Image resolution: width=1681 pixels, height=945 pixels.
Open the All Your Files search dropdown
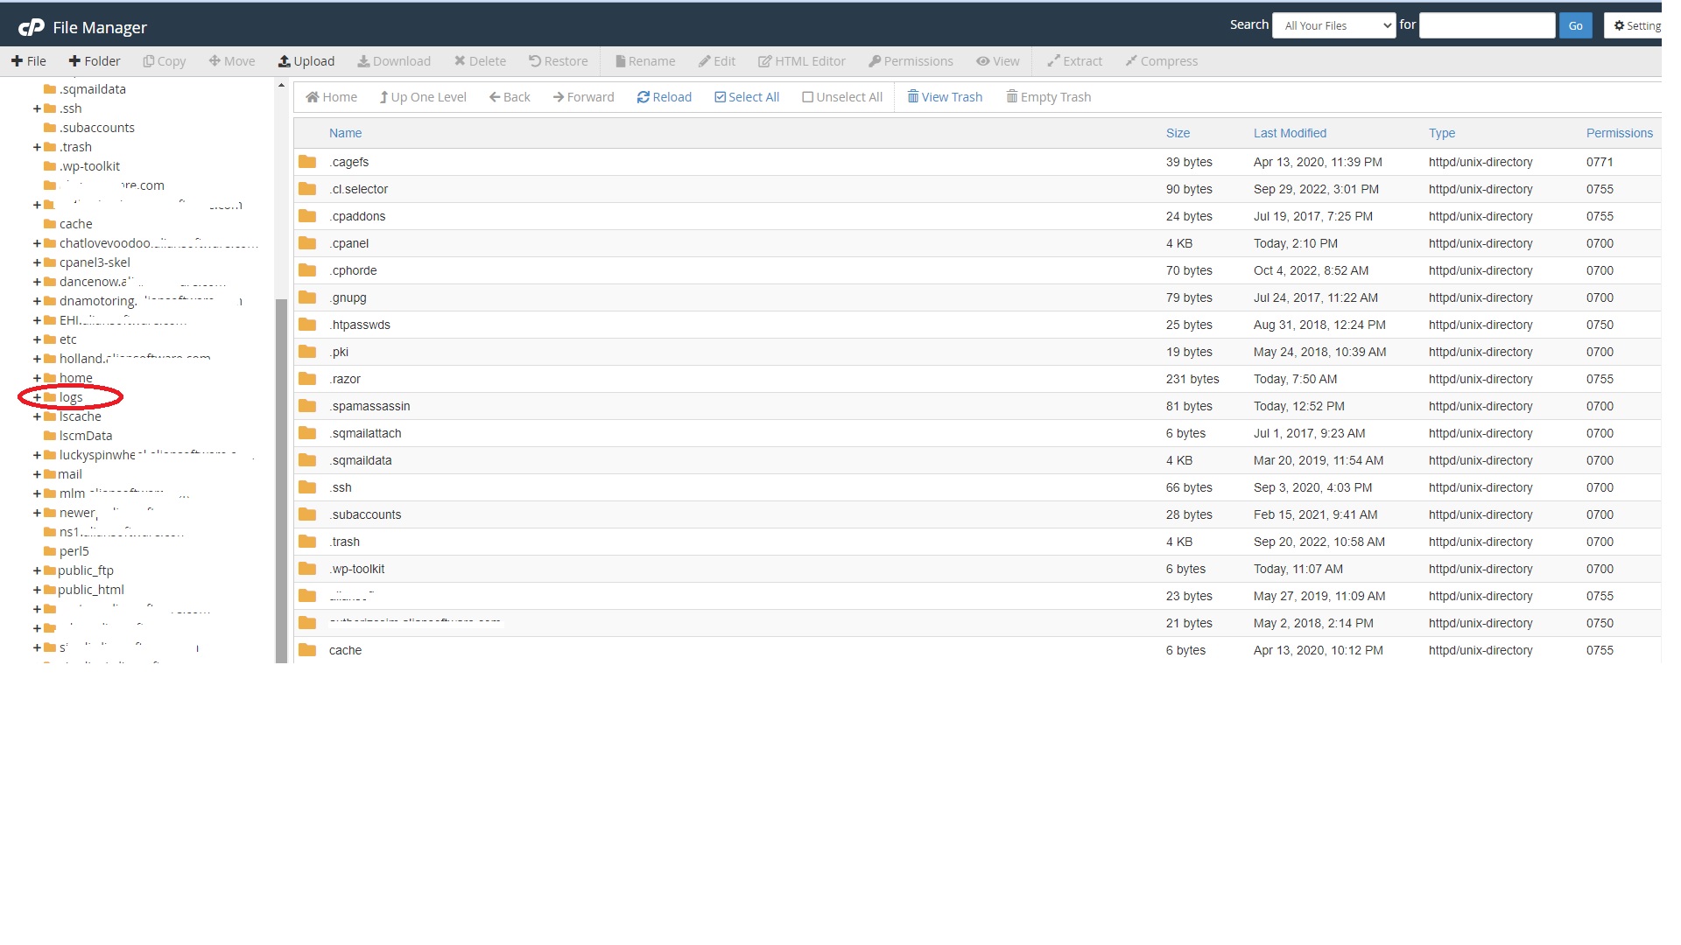point(1334,25)
